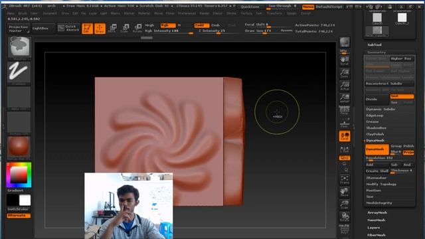Toggle the Rgb channel button
This screenshot has height=239, width=425.
pos(168,25)
